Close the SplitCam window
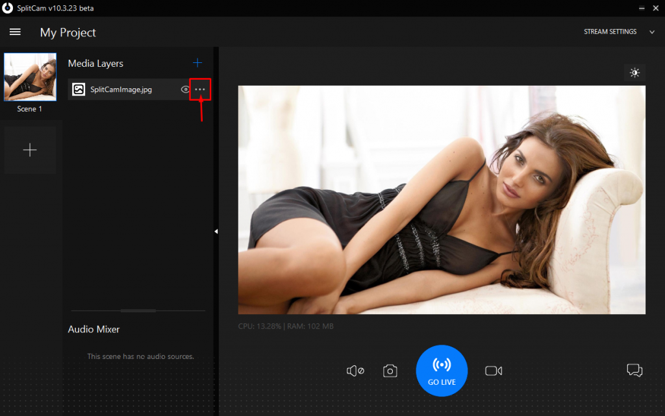Image resolution: width=665 pixels, height=416 pixels. pos(656,8)
